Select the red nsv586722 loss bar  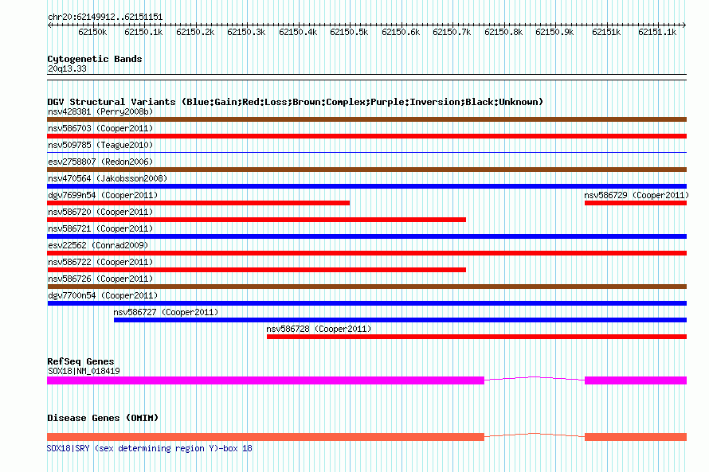point(257,270)
